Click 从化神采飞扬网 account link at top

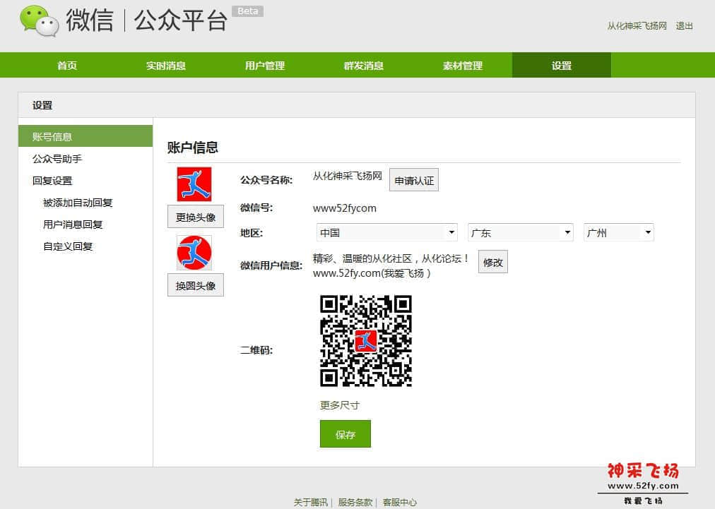(x=637, y=26)
